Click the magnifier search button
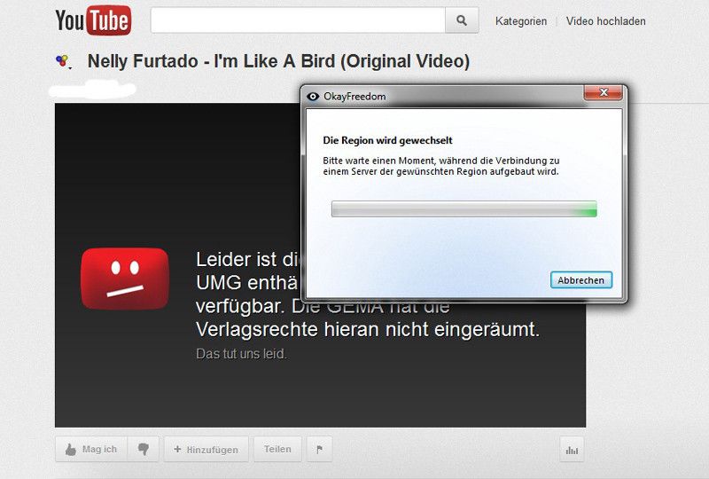The width and height of the screenshot is (709, 479). 462,20
